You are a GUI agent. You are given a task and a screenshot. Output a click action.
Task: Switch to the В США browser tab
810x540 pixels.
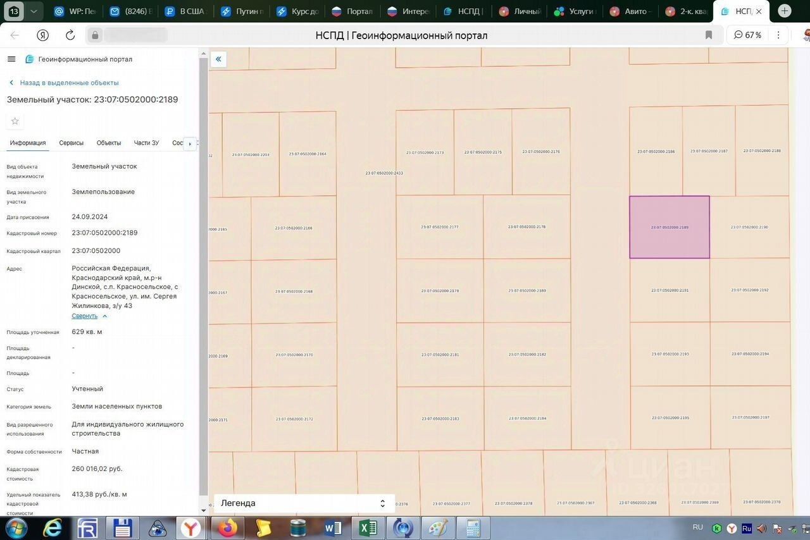[x=185, y=11]
